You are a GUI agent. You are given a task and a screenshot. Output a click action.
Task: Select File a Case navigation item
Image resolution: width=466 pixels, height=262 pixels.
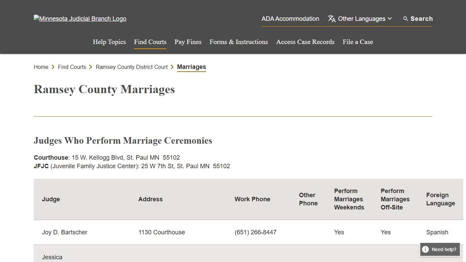coord(358,42)
